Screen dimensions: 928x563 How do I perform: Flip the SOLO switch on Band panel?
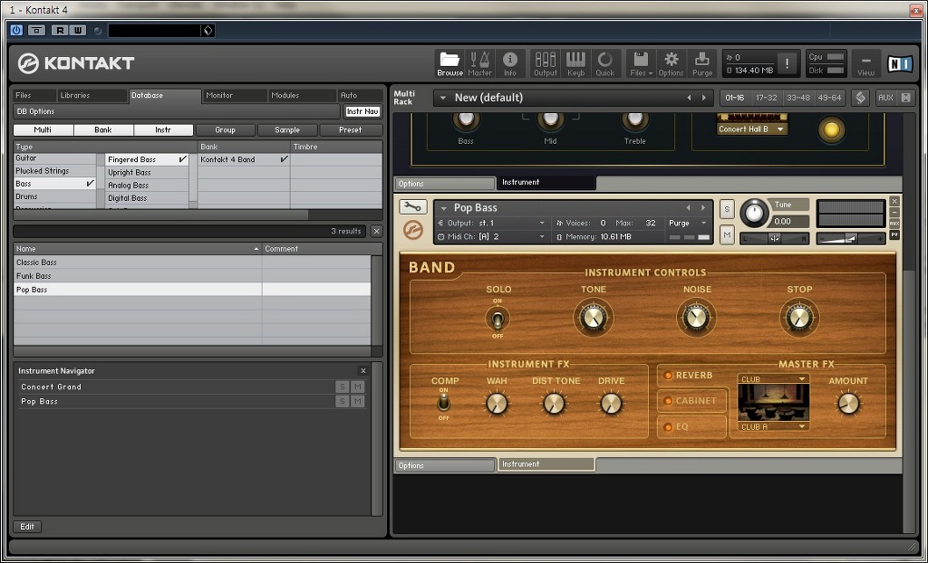tap(498, 320)
